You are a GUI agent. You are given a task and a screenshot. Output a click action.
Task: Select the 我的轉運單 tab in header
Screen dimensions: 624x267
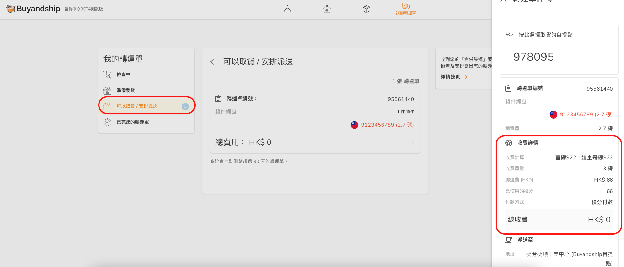406,9
